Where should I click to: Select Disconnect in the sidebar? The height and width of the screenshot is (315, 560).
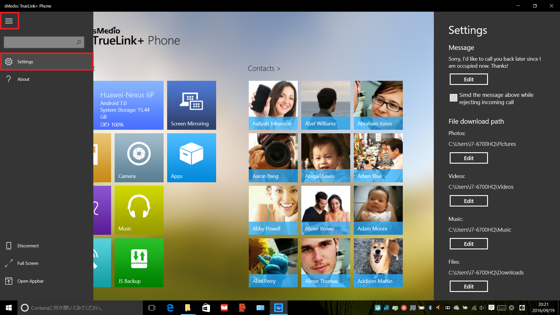[x=47, y=246]
